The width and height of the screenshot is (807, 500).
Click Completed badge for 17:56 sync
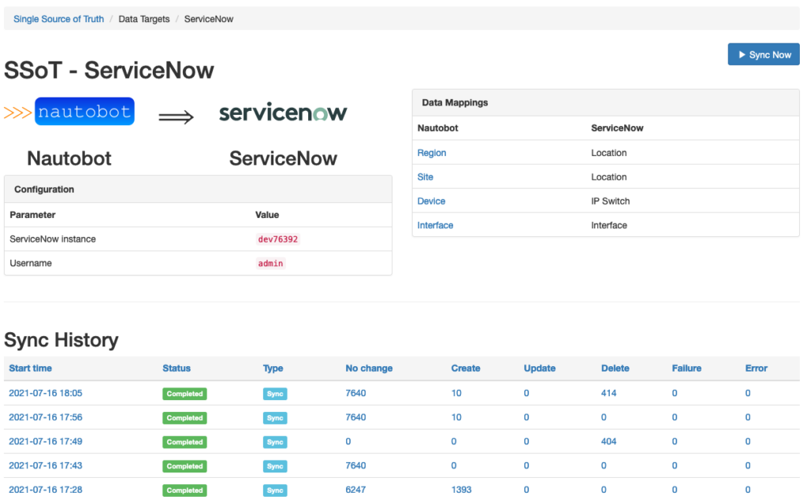(184, 417)
